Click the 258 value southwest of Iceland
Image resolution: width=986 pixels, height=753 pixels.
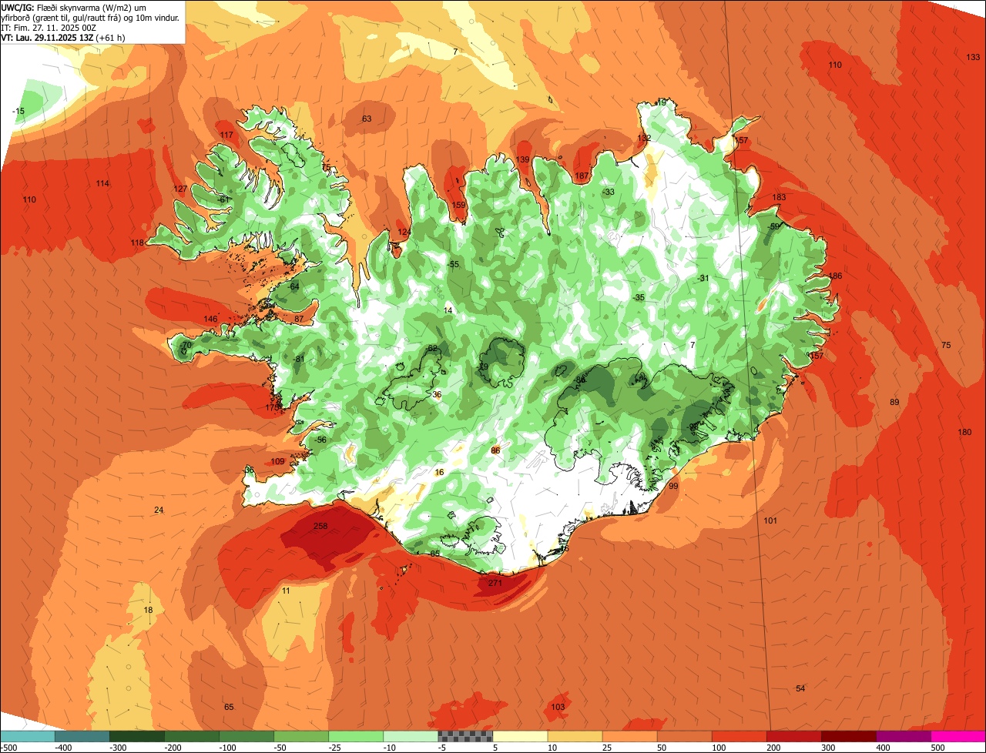pyautogui.click(x=321, y=527)
